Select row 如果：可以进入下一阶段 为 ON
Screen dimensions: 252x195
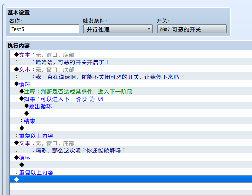[131, 98]
